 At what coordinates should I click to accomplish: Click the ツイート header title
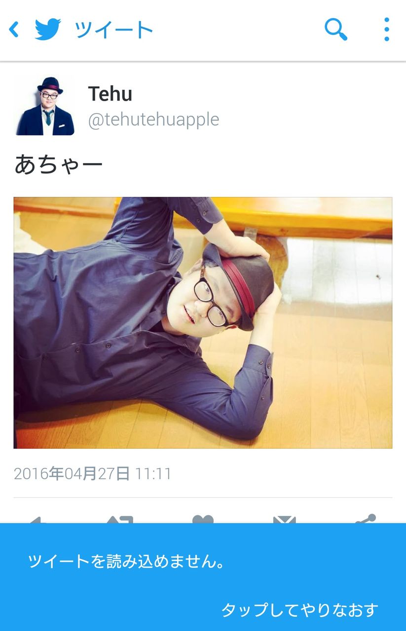[114, 30]
